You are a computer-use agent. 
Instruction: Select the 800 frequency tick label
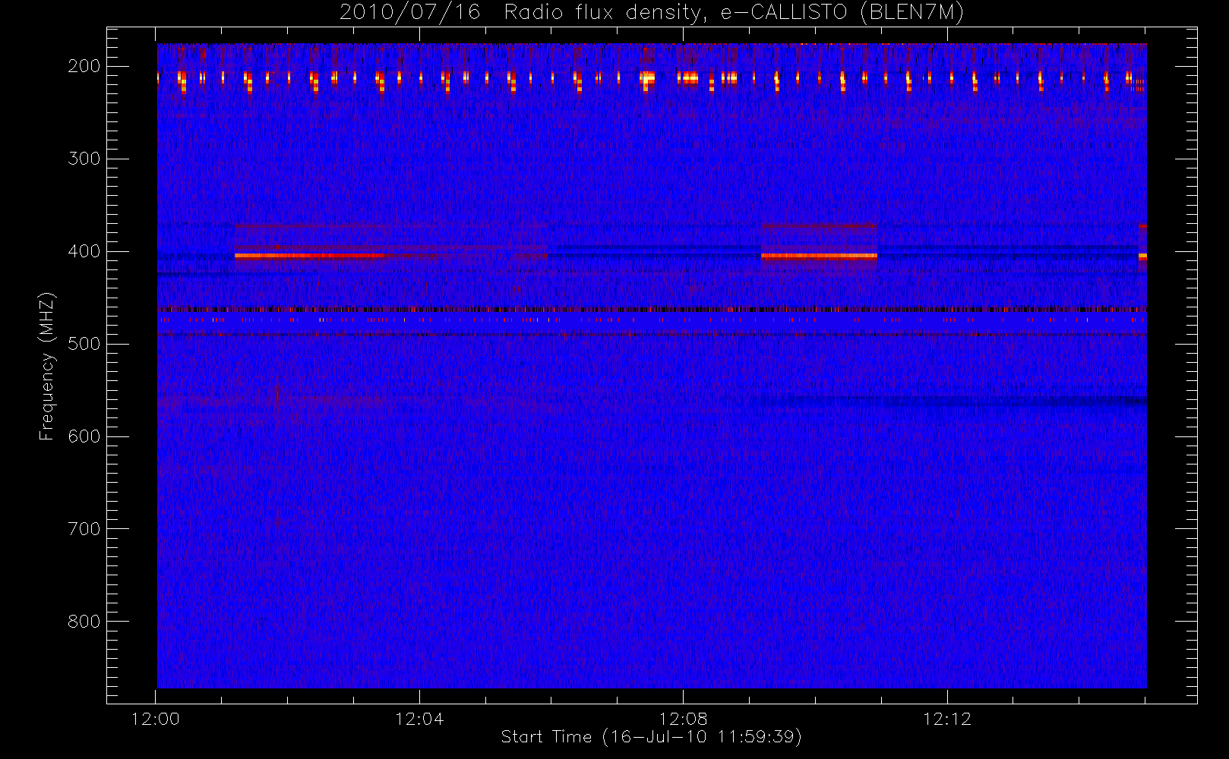(84, 622)
